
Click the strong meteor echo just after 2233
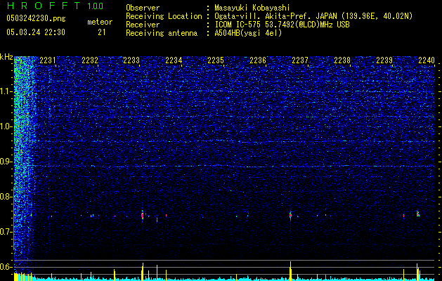click(x=143, y=216)
